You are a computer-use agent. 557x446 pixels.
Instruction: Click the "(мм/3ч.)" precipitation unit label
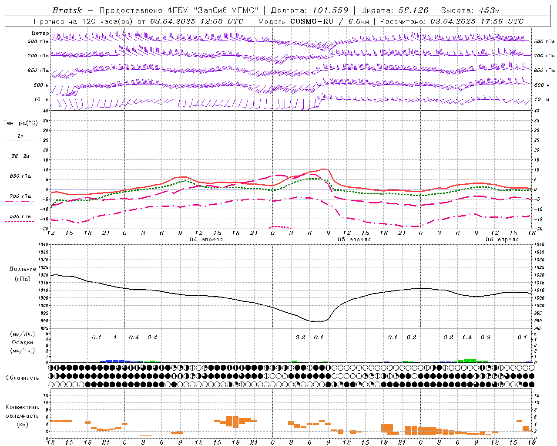[23, 334]
